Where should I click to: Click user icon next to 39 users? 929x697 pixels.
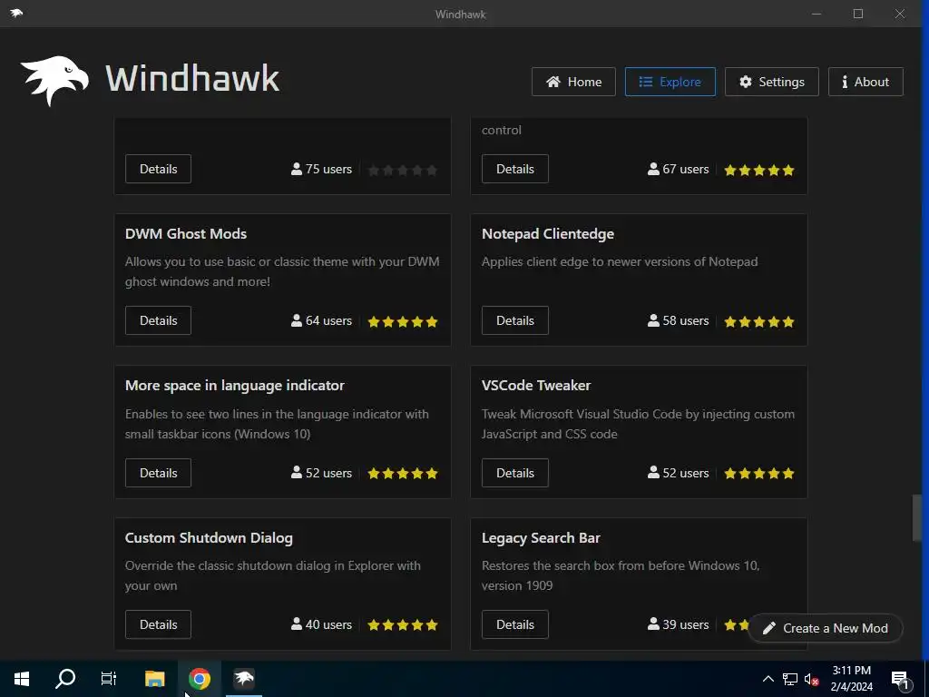(x=653, y=623)
